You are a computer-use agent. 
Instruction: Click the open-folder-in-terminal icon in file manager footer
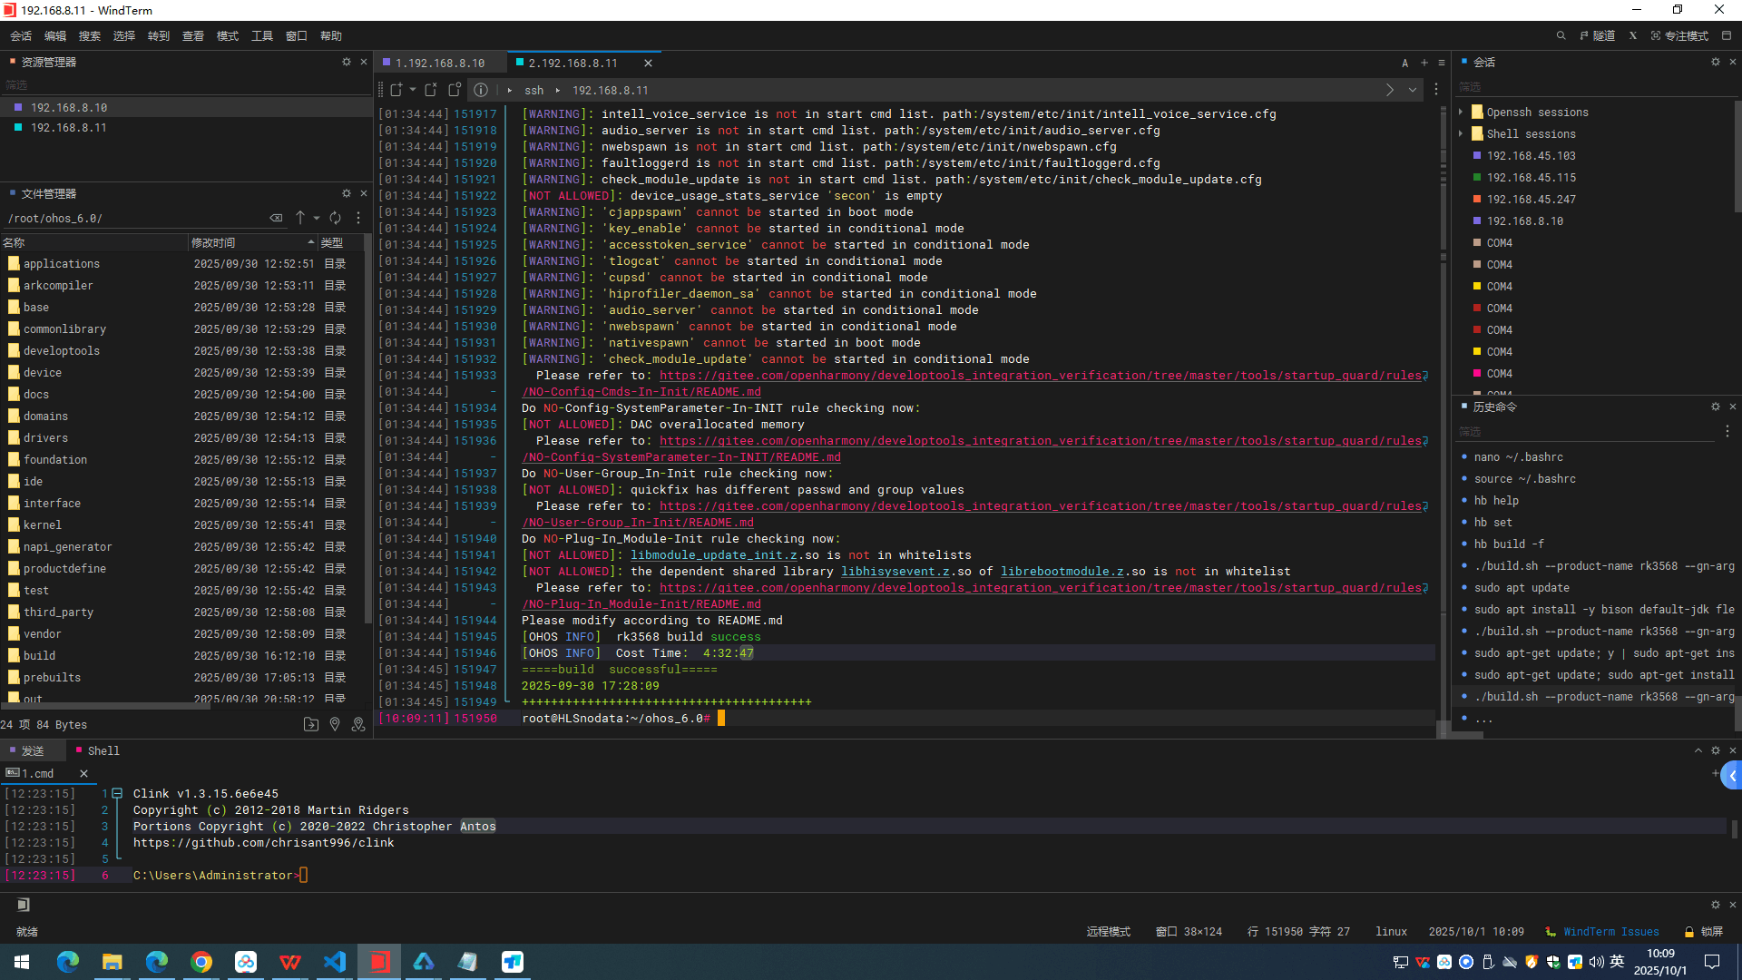point(311,724)
